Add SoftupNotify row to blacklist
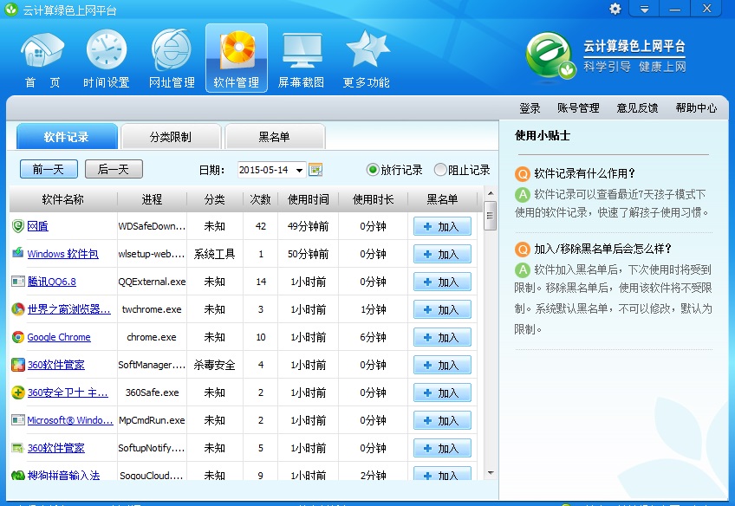 click(x=442, y=448)
